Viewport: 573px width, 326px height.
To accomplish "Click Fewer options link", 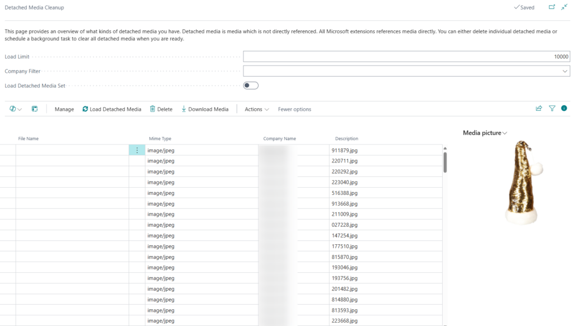I will pyautogui.click(x=294, y=109).
